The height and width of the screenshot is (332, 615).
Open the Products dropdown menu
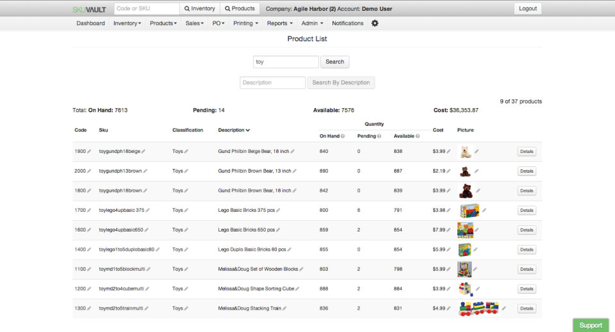[x=163, y=23]
